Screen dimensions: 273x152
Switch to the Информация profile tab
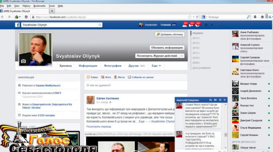(88, 66)
